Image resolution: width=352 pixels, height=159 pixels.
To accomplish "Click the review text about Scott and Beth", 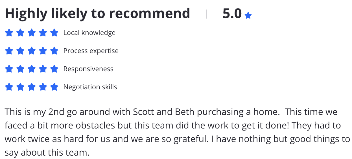I will pyautogui.click(x=177, y=132).
